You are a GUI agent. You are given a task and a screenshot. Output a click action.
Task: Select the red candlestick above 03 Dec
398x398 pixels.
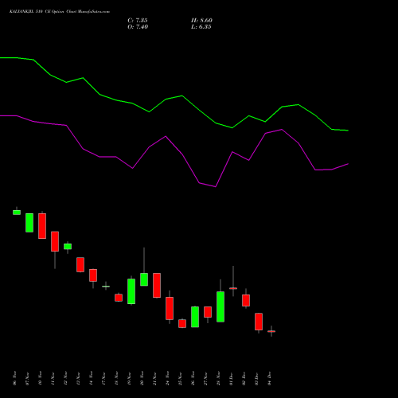(x=259, y=322)
